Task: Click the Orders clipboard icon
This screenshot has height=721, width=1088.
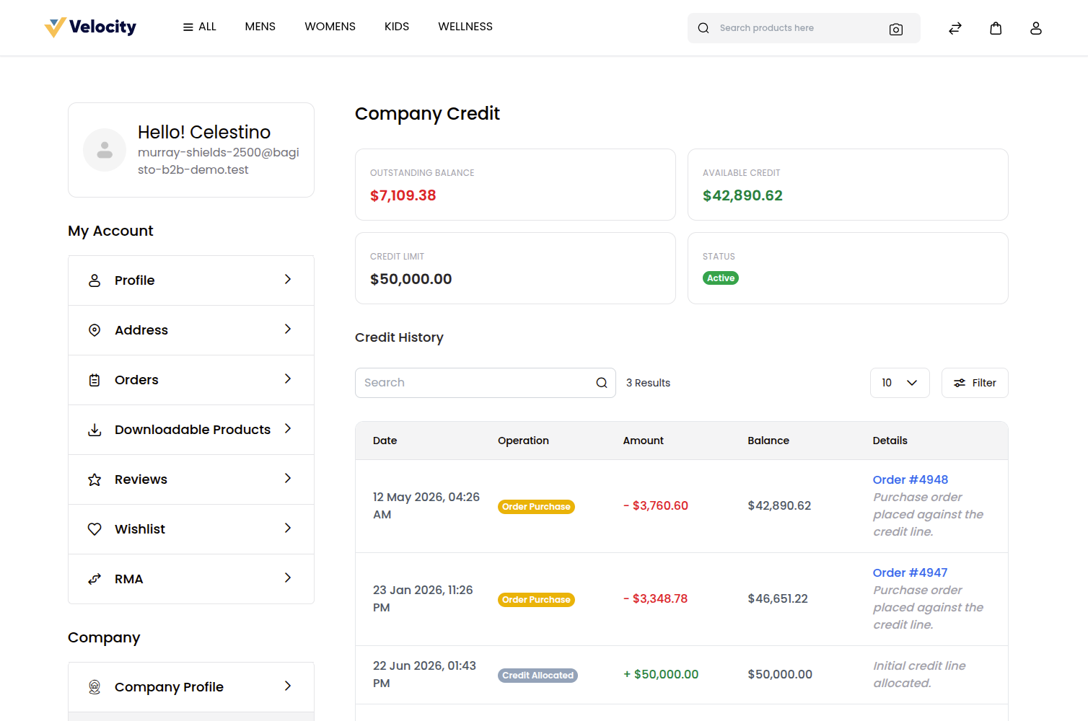Action: point(95,380)
